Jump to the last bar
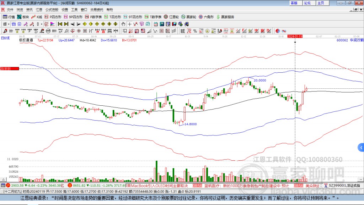The width and height of the screenshot is (364, 205). [66, 24]
